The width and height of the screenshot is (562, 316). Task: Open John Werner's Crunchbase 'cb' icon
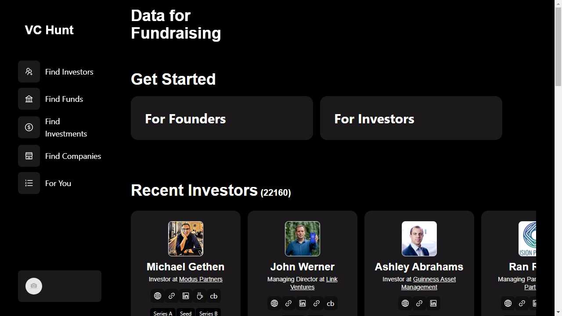click(x=331, y=303)
